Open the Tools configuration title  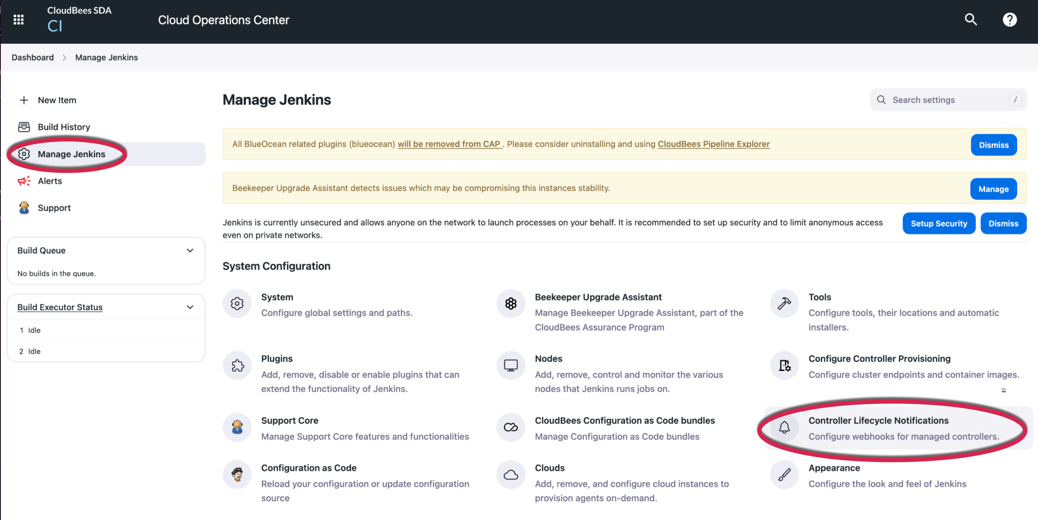pos(820,297)
